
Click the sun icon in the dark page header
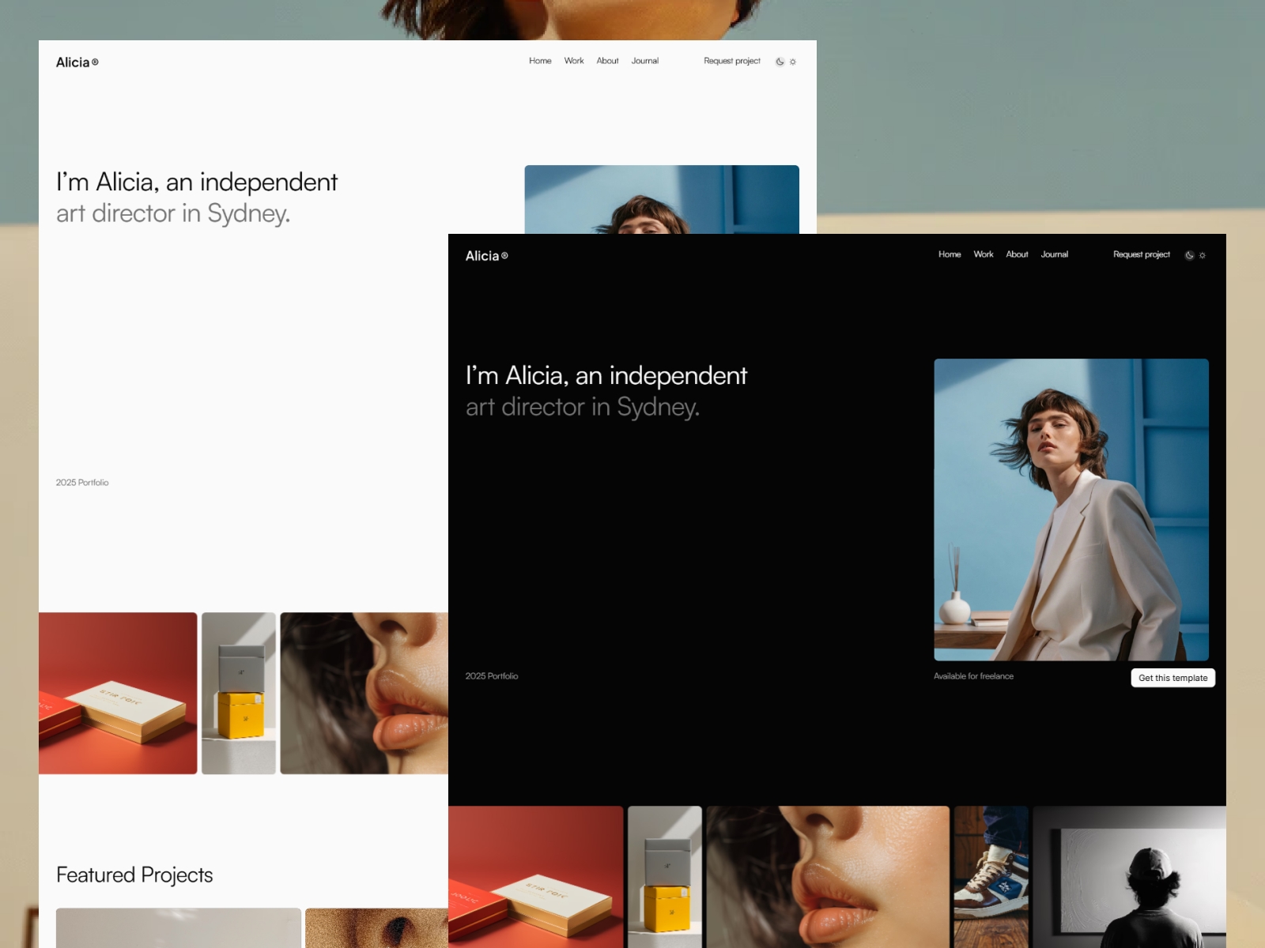pos(1203,255)
